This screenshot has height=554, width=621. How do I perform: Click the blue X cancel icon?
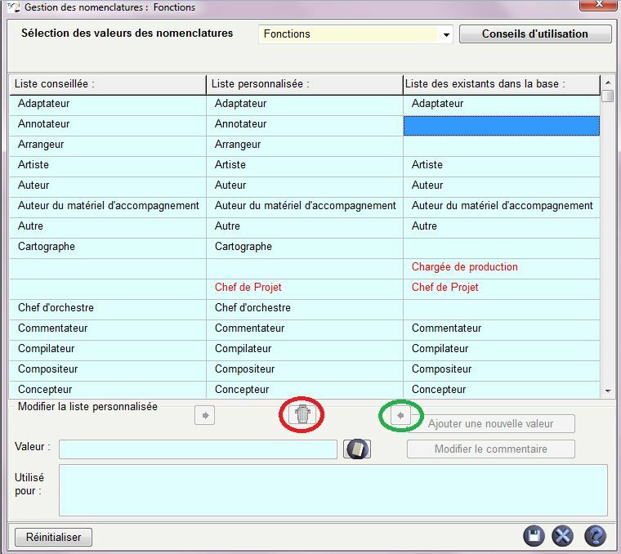point(562,536)
